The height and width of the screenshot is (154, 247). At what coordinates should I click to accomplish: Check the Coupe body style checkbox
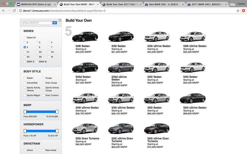pos(43,78)
